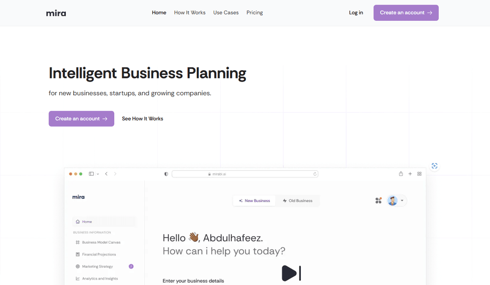Click the hero Create an account button

[x=81, y=119]
